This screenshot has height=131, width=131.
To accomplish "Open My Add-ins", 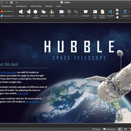I will [x=8, y=16].
